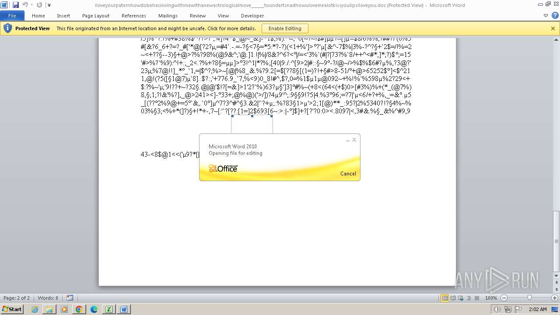Click the Word taskbar button
The height and width of the screenshot is (315, 560).
[x=124, y=309]
